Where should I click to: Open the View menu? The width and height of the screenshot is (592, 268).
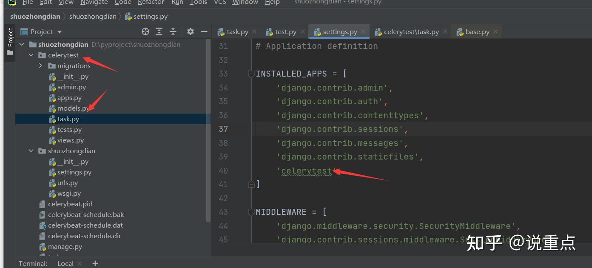tap(66, 2)
